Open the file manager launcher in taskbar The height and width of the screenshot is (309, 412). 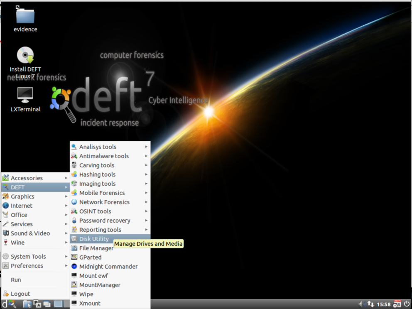coord(27,304)
